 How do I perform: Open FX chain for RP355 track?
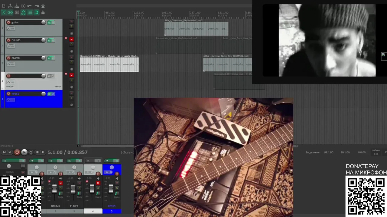pyautogui.click(x=49, y=94)
